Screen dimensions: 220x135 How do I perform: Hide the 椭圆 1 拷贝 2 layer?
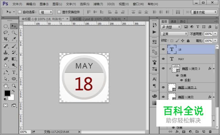(x=163, y=87)
